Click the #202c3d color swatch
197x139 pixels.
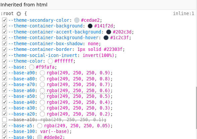click(109, 32)
